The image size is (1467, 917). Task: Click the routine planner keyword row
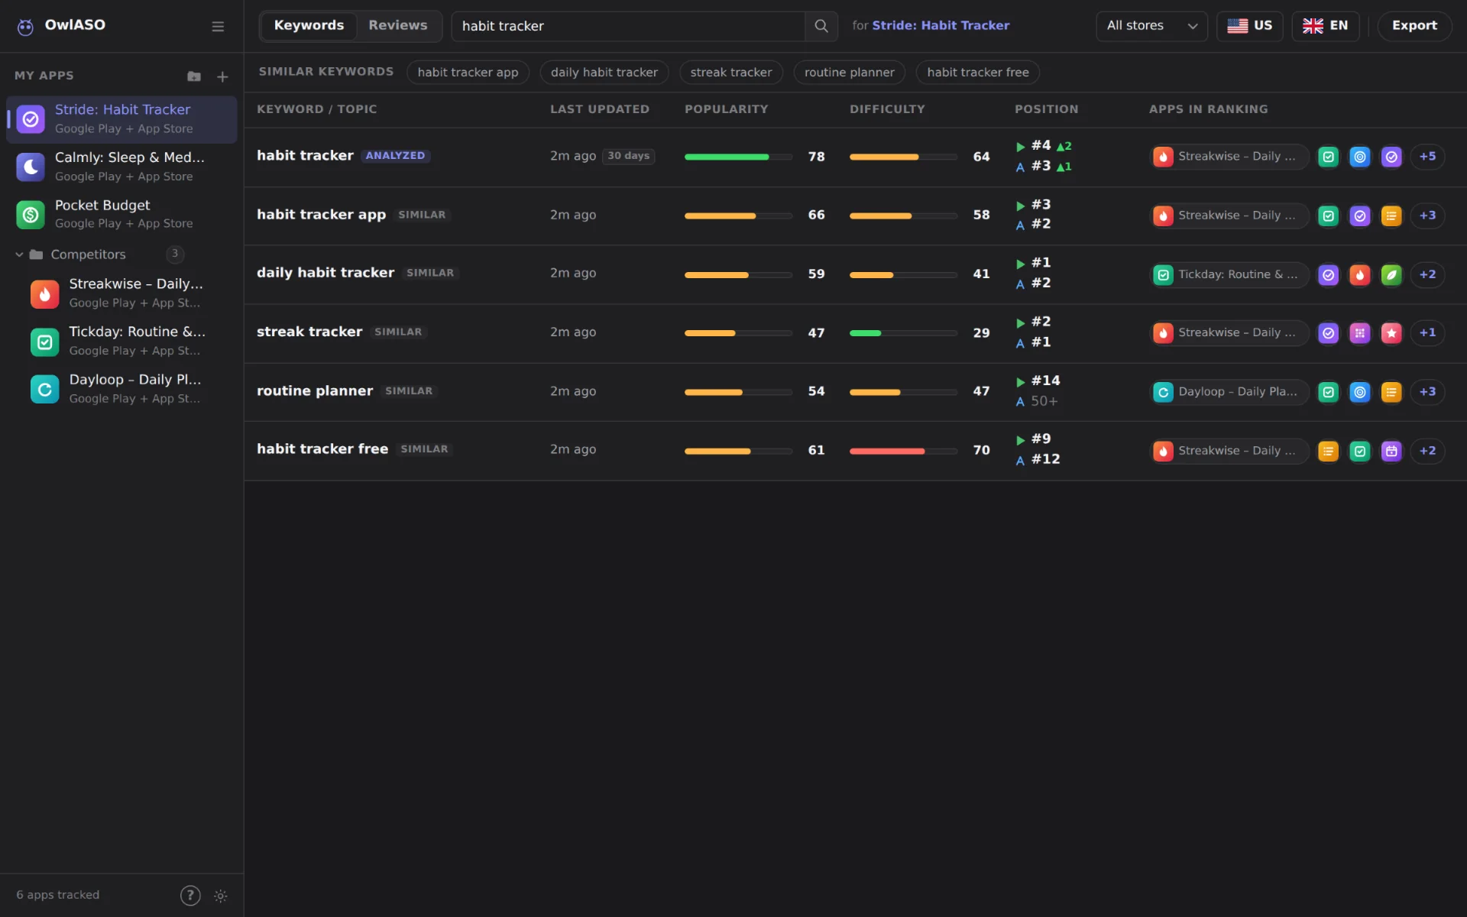[855, 392]
